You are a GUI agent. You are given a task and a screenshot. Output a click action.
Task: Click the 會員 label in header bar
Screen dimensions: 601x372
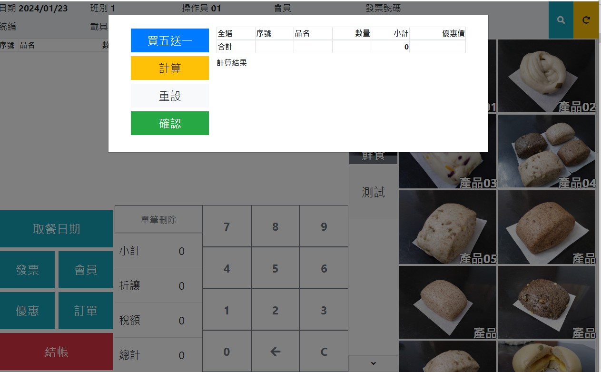[282, 8]
